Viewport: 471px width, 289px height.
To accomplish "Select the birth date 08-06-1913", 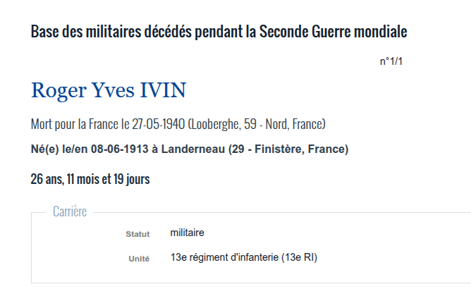I will (x=120, y=149).
